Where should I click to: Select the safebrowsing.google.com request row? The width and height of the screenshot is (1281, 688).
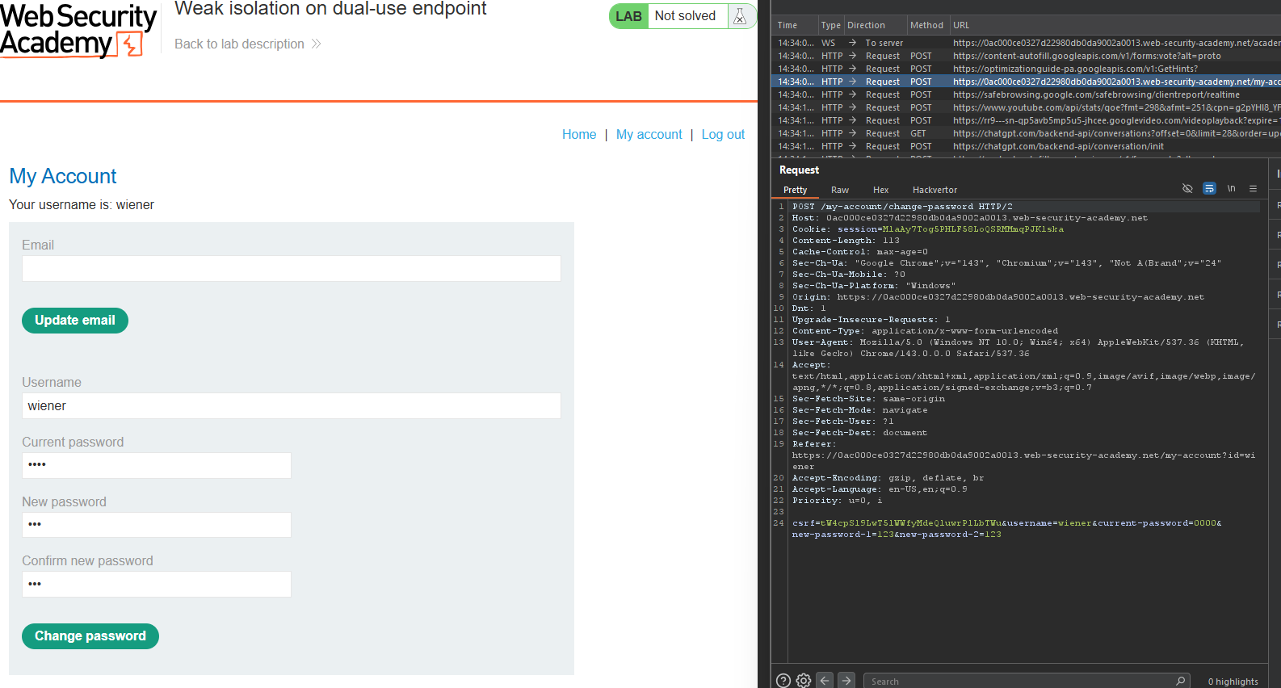[1027, 94]
